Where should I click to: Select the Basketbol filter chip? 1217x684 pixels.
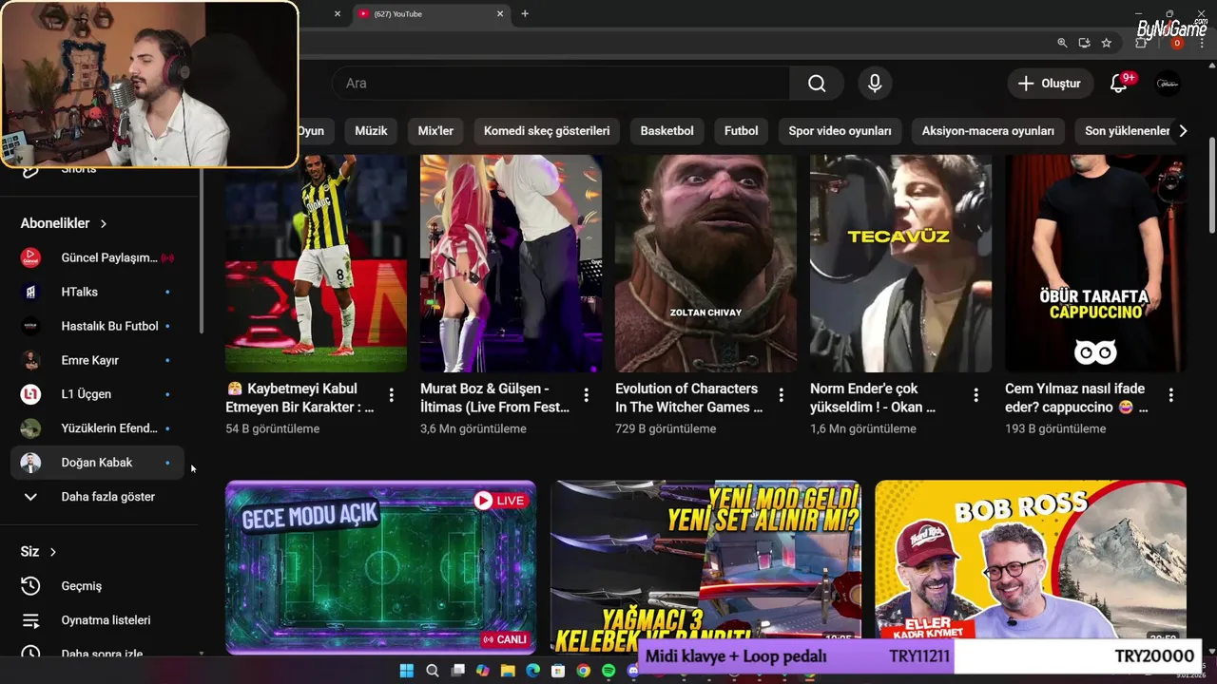667,131
